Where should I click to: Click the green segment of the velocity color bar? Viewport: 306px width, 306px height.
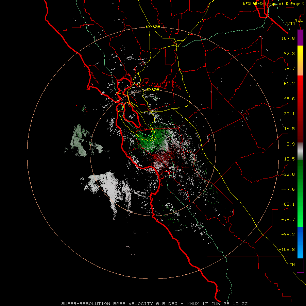[300, 193]
